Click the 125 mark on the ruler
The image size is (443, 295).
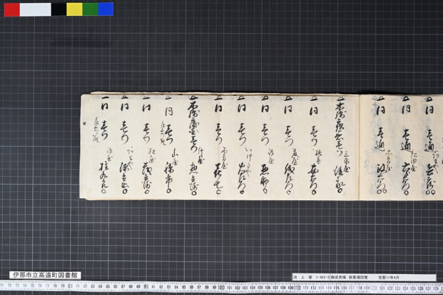tap(413, 288)
